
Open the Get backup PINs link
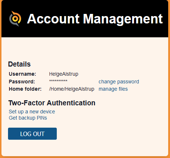coord(28,118)
